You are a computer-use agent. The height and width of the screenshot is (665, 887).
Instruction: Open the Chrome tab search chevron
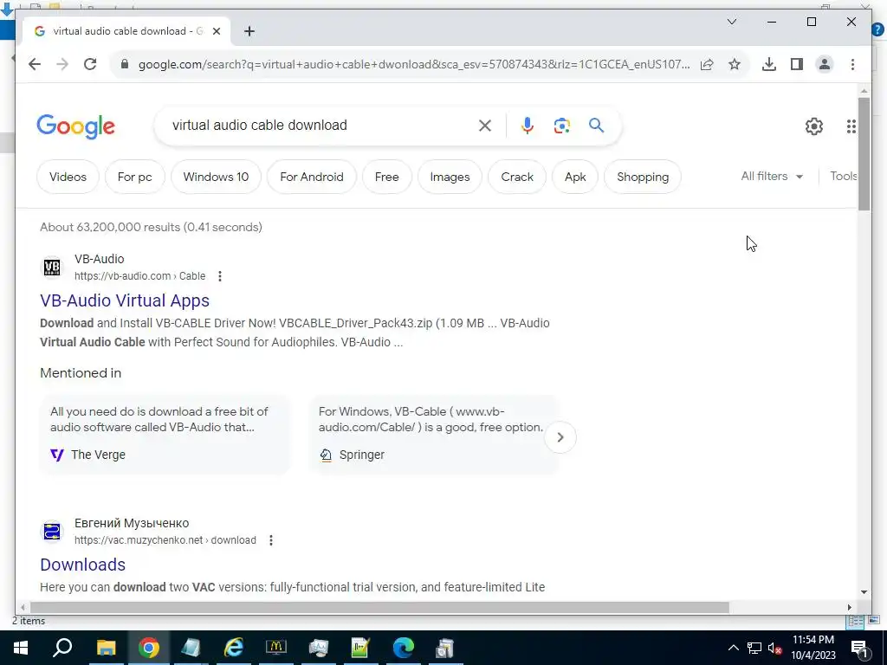[731, 22]
